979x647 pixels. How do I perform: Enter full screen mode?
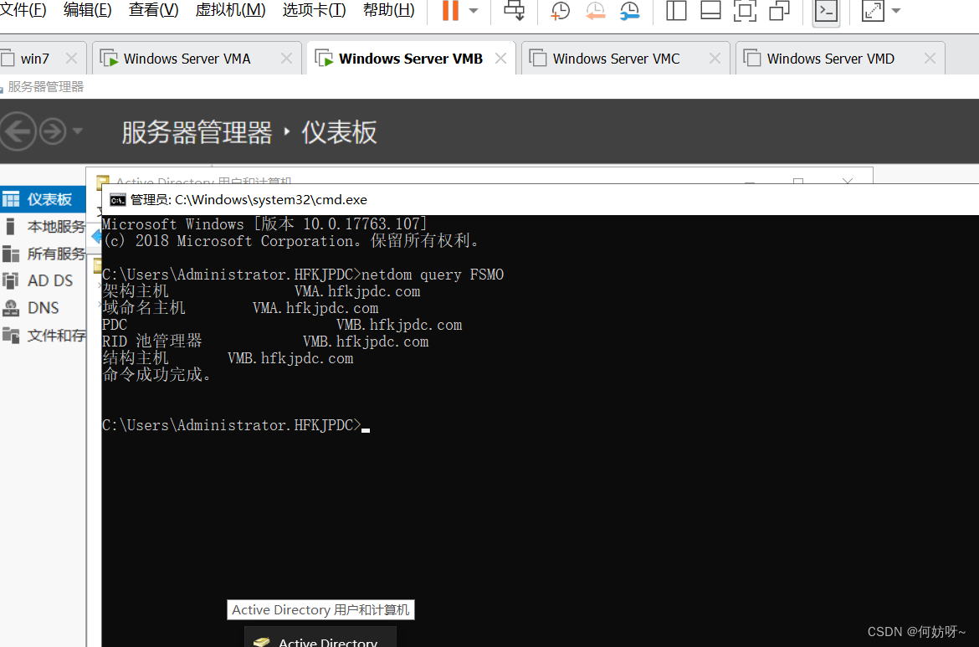coord(744,11)
